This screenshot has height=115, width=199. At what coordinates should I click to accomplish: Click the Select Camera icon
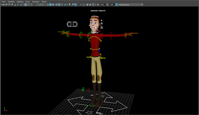click(x=3, y=5)
